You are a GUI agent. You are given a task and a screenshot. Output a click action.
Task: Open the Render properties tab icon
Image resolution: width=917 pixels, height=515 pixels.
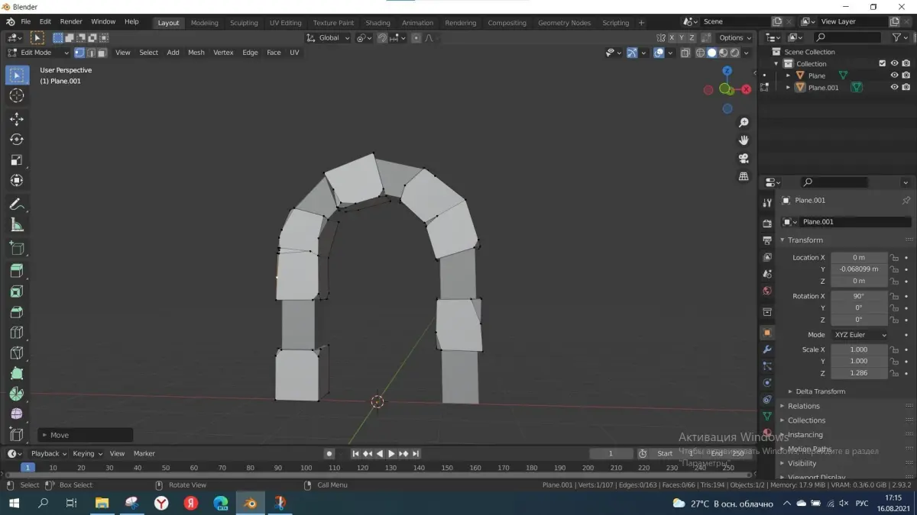pos(767,224)
